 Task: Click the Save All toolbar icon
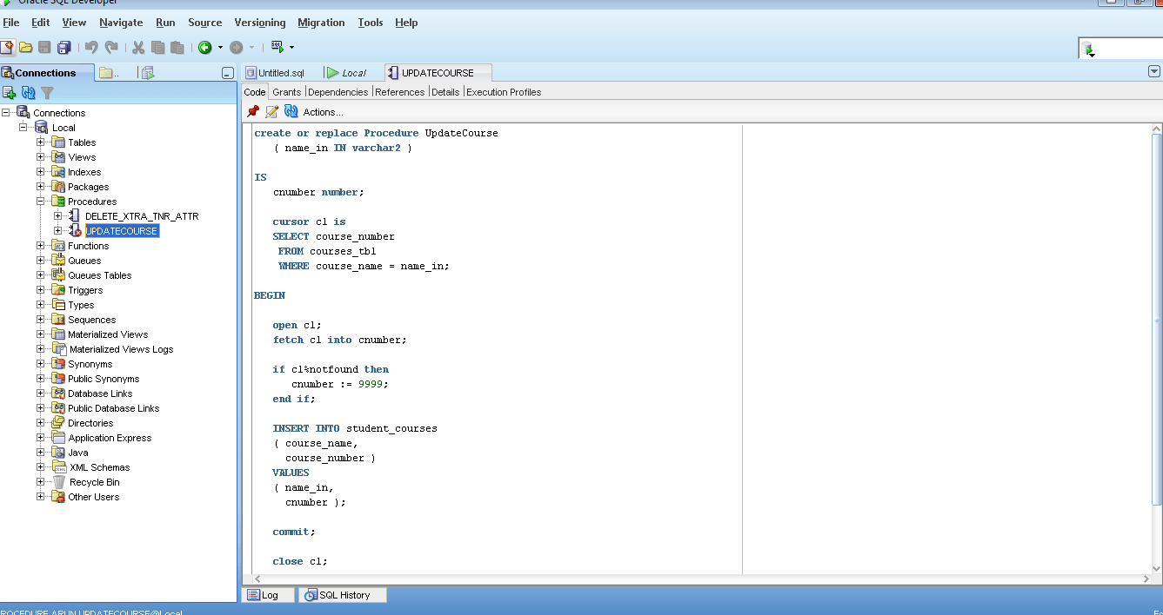pos(63,47)
